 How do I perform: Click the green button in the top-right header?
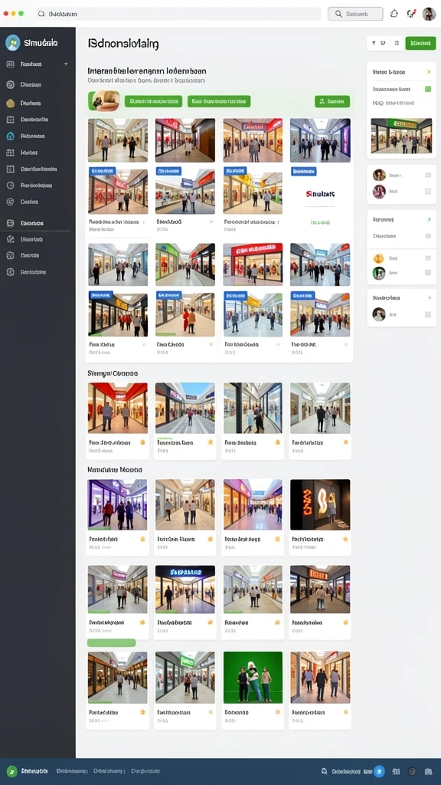(x=420, y=43)
